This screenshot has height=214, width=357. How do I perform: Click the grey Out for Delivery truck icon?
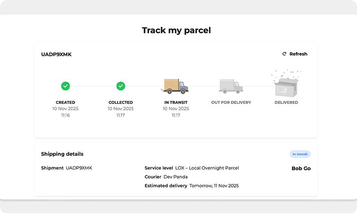pyautogui.click(x=231, y=86)
